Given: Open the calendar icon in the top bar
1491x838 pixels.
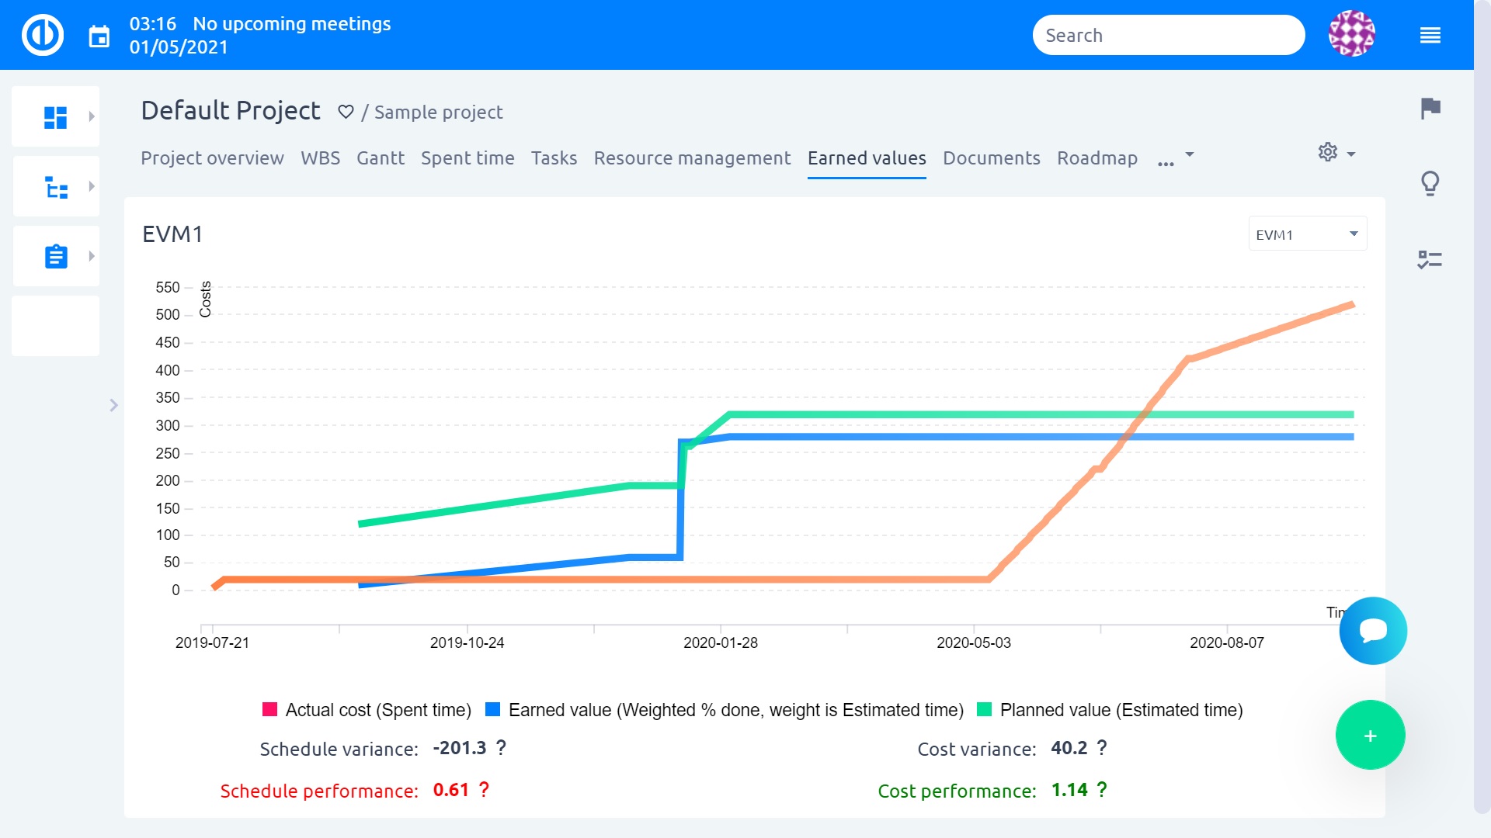Looking at the screenshot, I should tap(99, 35).
